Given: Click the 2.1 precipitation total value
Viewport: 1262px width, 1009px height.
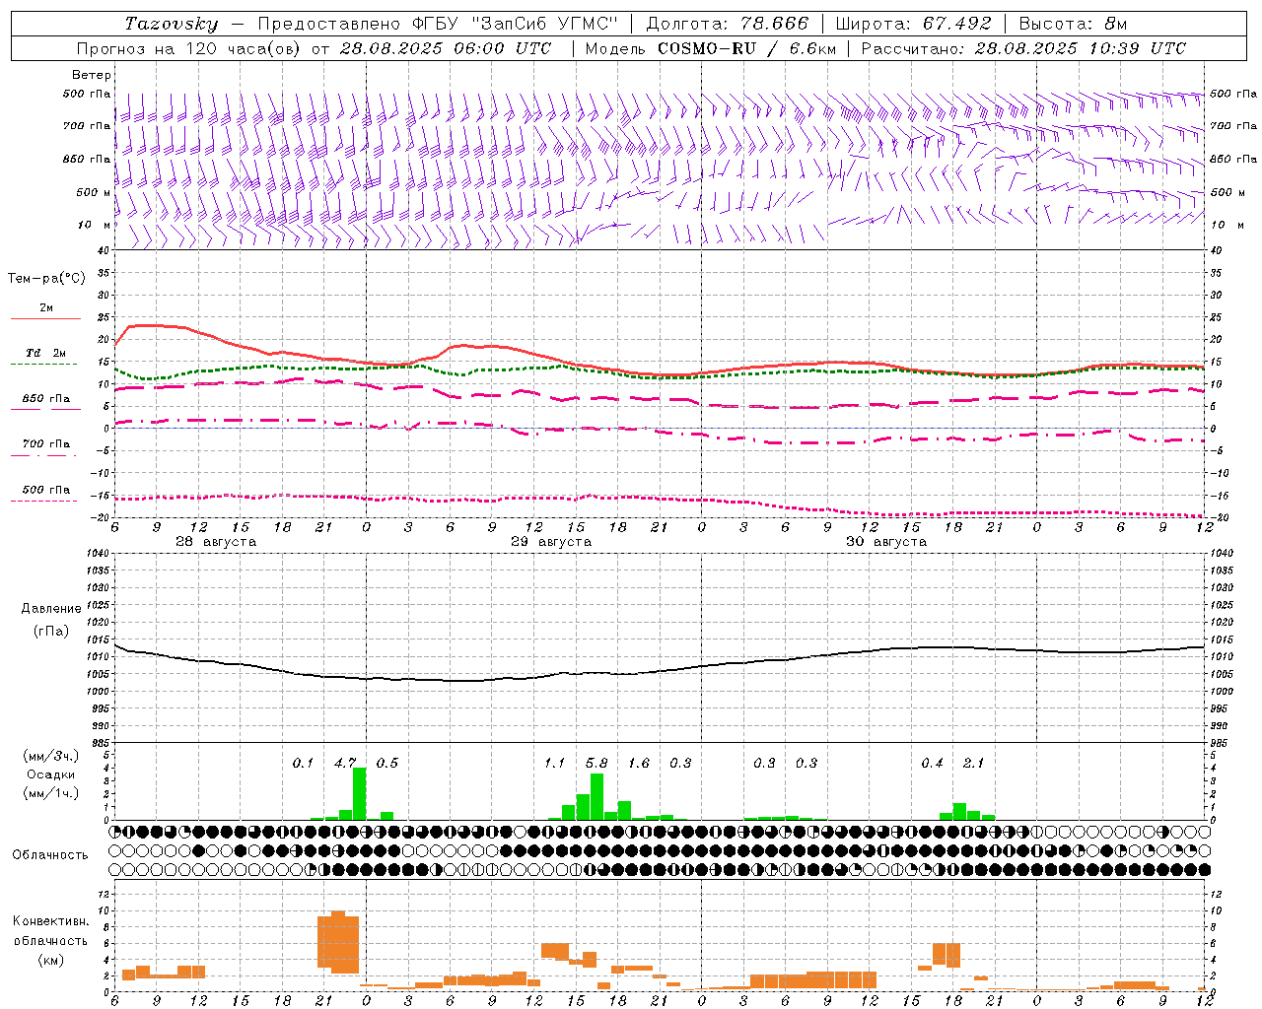Looking at the screenshot, I should pyautogui.click(x=974, y=763).
